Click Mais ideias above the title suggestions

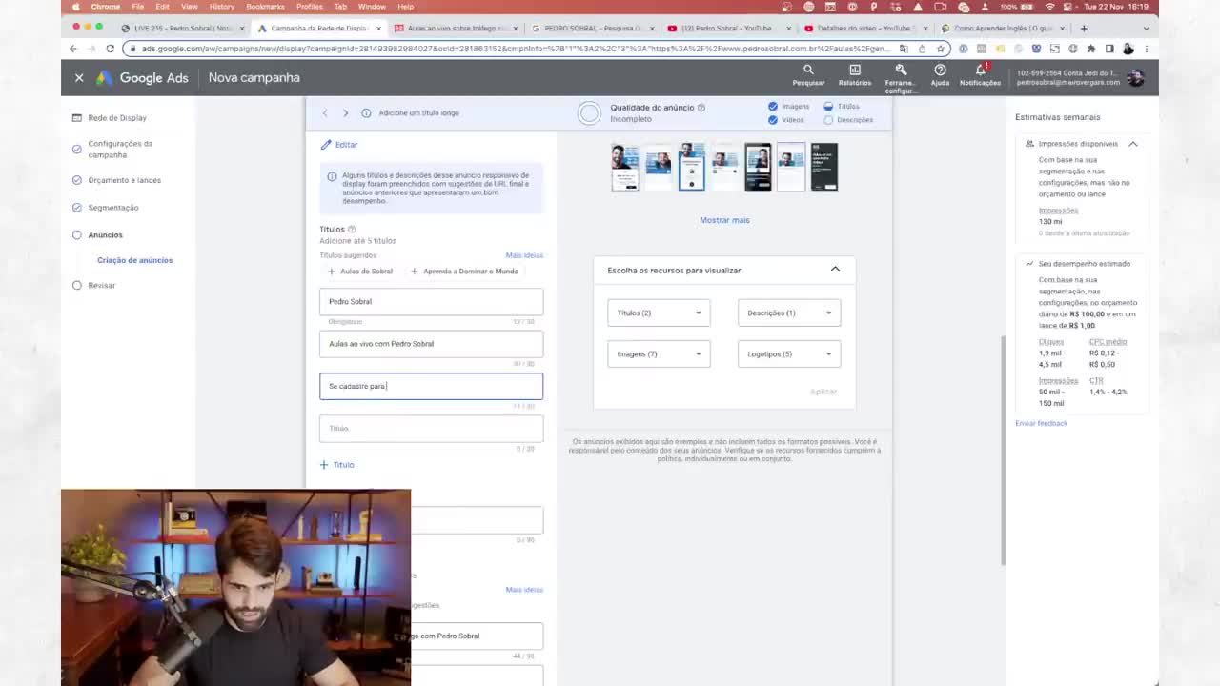pyautogui.click(x=524, y=255)
